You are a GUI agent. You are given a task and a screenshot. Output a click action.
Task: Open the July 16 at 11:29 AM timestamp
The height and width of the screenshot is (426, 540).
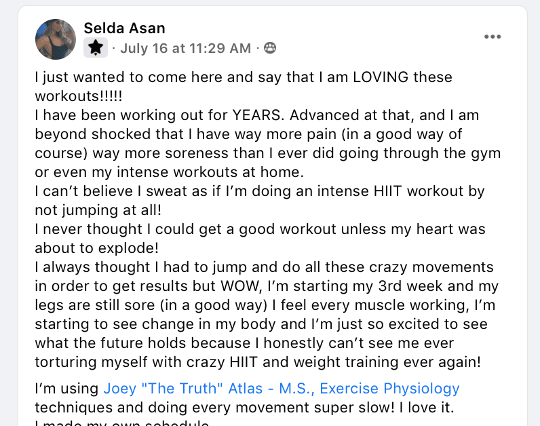[x=185, y=48]
